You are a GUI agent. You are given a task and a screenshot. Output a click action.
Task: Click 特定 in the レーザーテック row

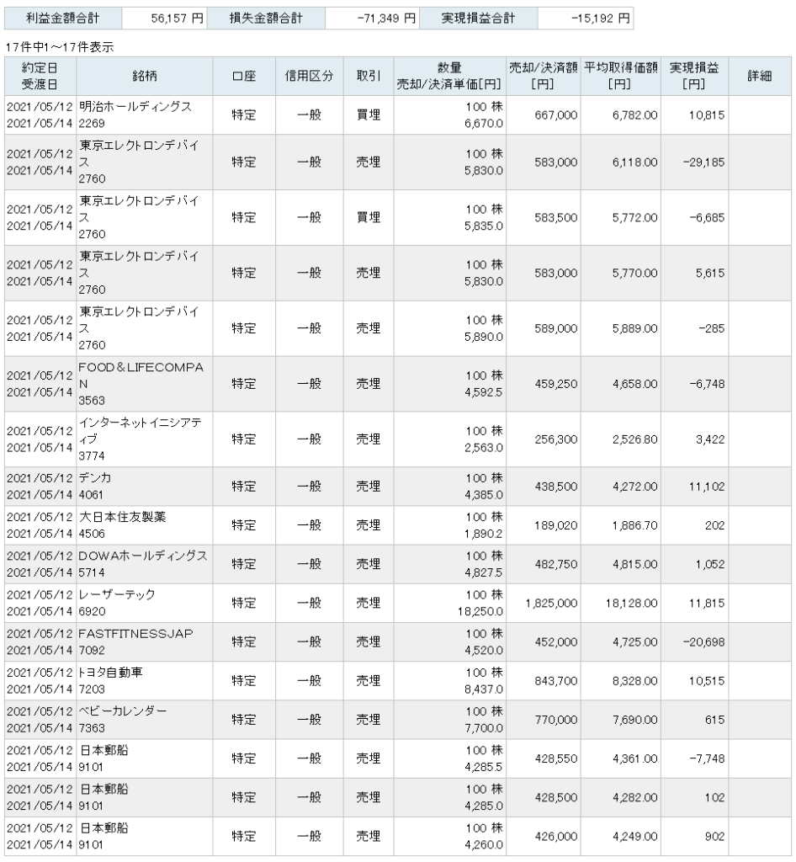pyautogui.click(x=244, y=604)
